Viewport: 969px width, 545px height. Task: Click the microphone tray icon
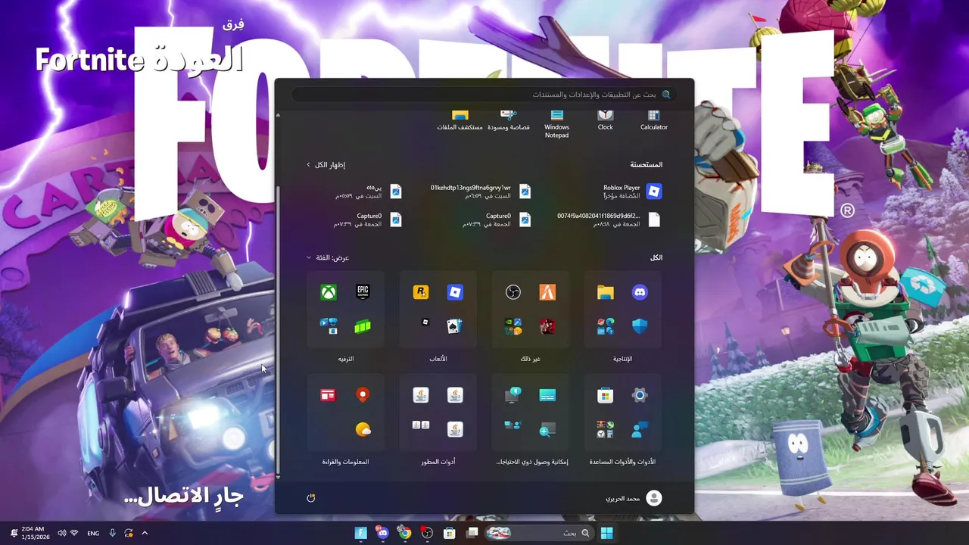(112, 533)
